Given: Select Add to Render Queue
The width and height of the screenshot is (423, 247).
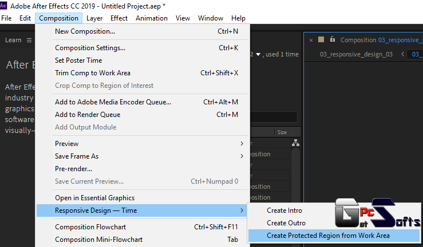Looking at the screenshot, I should 143,115.
